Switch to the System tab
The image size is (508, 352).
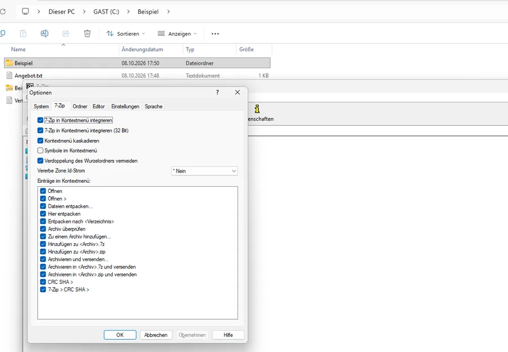click(x=41, y=106)
